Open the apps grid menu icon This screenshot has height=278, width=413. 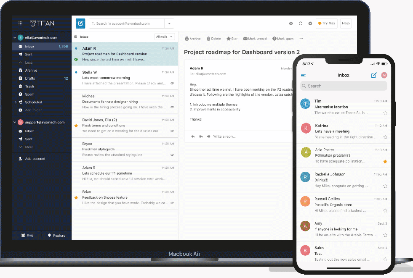tap(20, 24)
